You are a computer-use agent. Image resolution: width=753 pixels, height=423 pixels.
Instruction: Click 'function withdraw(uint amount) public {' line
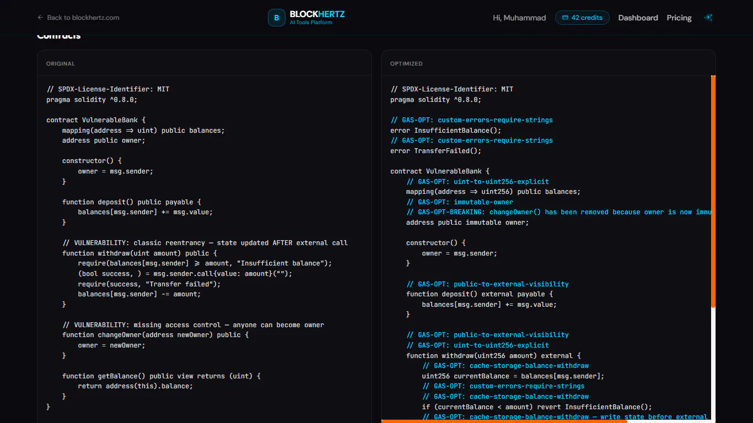(139, 253)
